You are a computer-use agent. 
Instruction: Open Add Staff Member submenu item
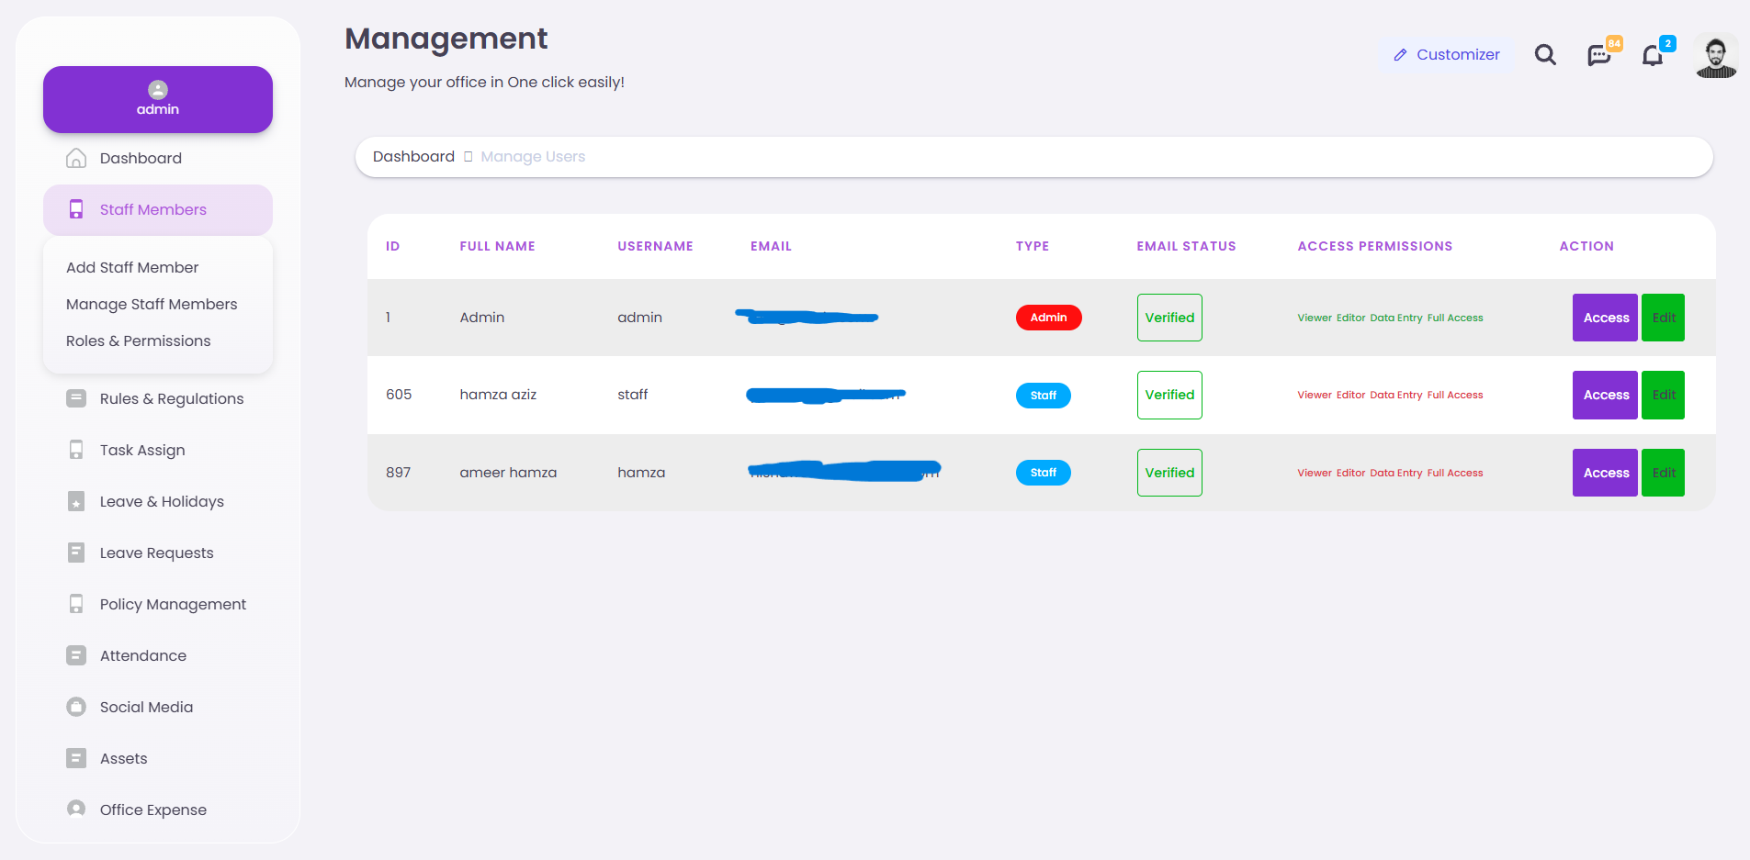[132, 267]
